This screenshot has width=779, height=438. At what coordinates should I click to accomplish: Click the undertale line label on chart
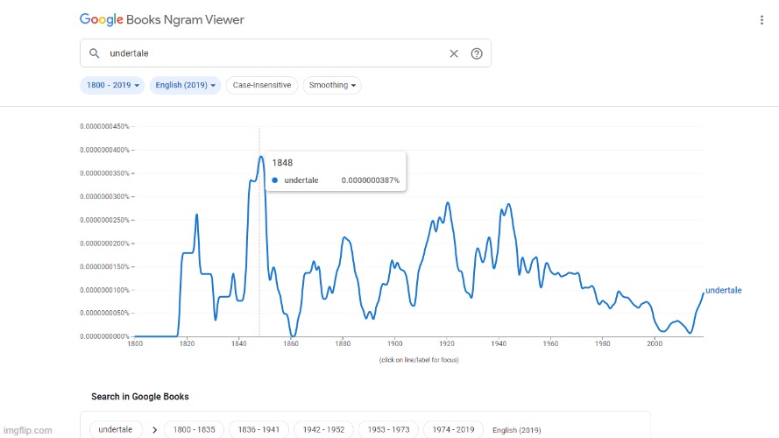coord(724,291)
